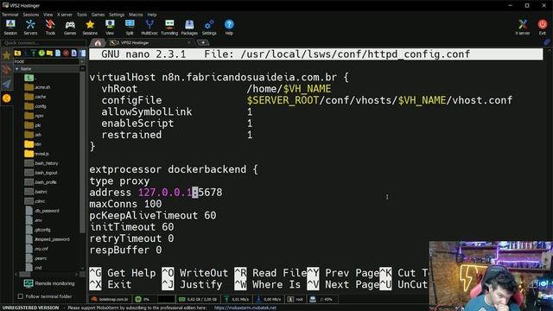Open the Sftp orange globe sidebar tab
The height and width of the screenshot is (311, 553).
pyautogui.click(x=6, y=98)
